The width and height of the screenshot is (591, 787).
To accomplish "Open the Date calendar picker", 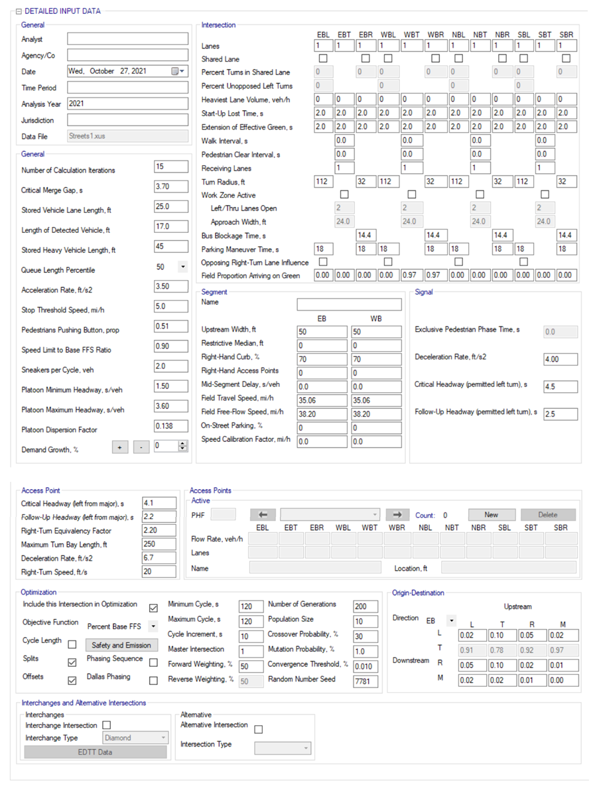I will tap(178, 71).
